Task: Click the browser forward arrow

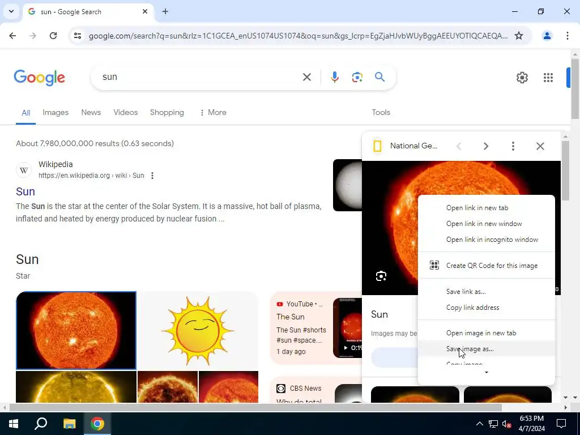Action: [x=33, y=36]
